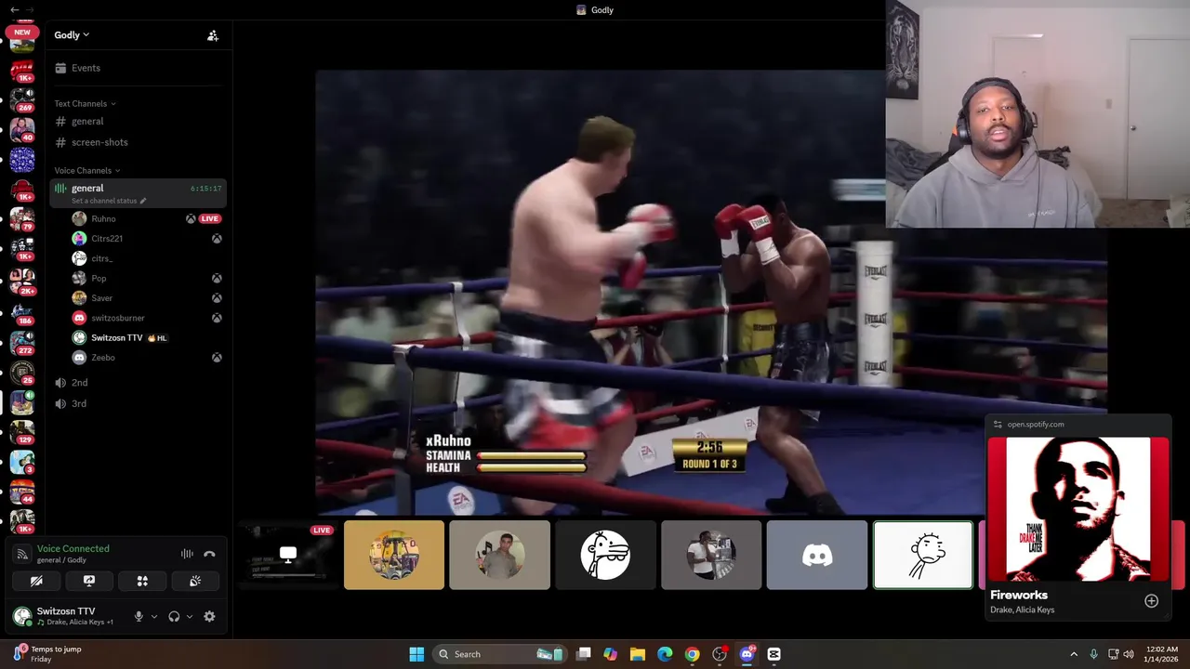The image size is (1190, 669).
Task: Open the clock showing 12:02 AM
Action: (1161, 654)
